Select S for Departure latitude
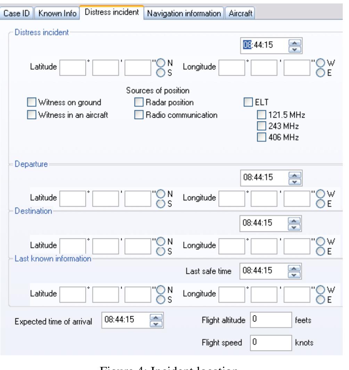Viewport: 349px width, 370px height. click(x=160, y=204)
